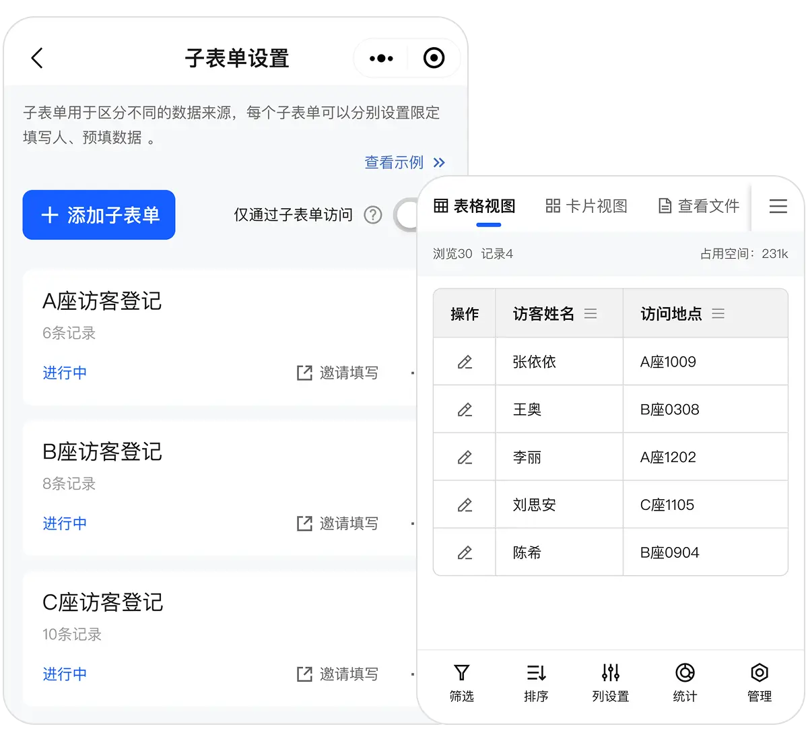The image size is (808, 741).
Task: Click 邀请填写 for B座访客登记
Action: click(337, 523)
